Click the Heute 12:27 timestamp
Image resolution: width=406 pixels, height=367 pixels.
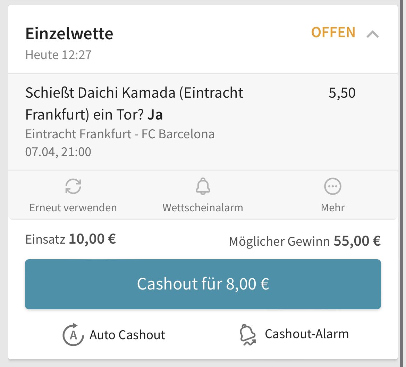tap(58, 55)
